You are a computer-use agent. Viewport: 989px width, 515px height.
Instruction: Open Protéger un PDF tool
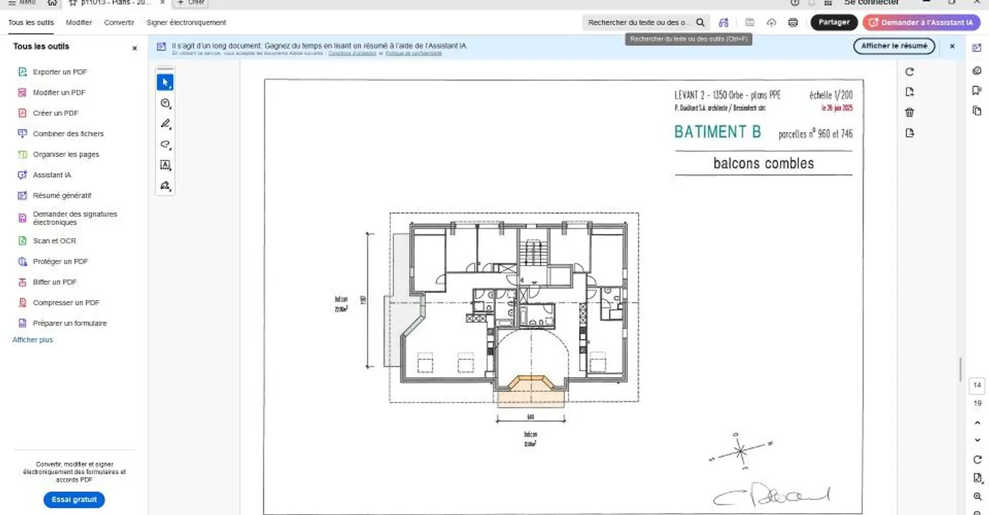coord(60,262)
